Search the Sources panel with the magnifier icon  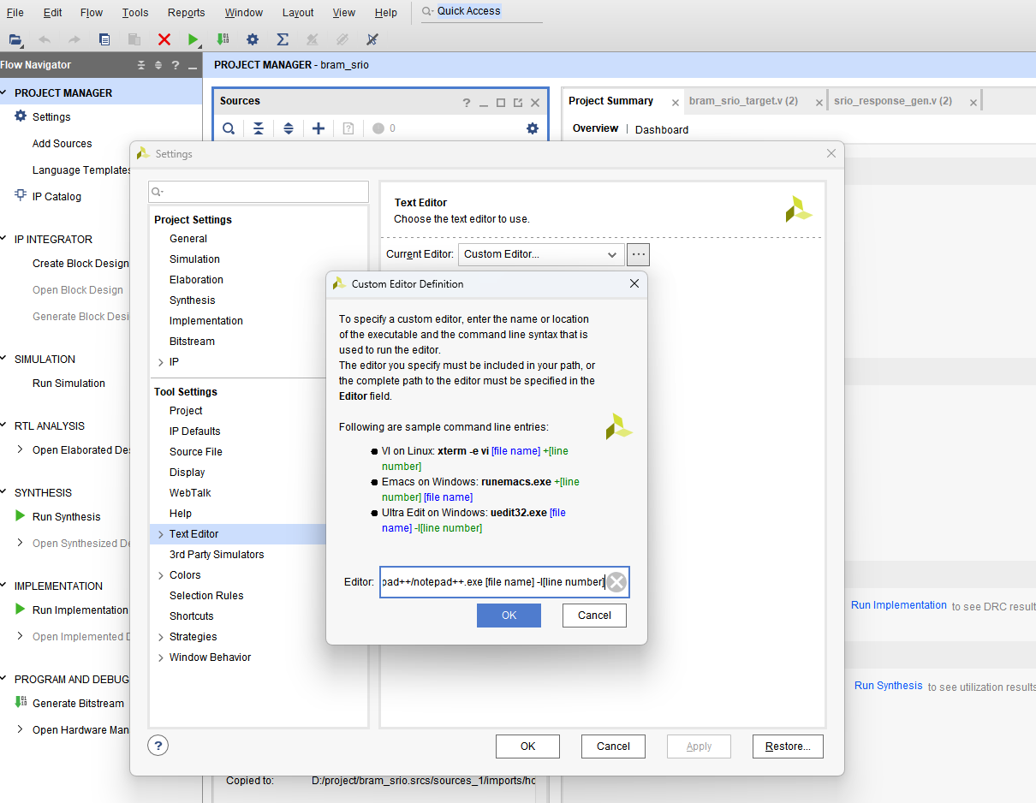(x=229, y=128)
